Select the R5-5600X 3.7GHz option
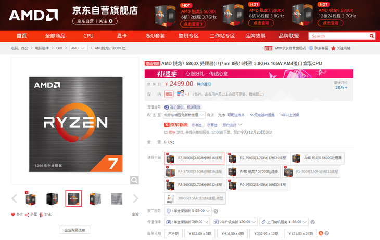Viewport: 380px width, 240px height. (194, 185)
